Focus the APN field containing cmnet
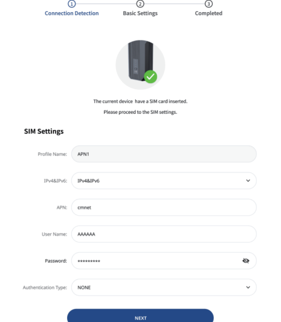Image resolution: width=281 pixels, height=322 pixels. pyautogui.click(x=164, y=207)
